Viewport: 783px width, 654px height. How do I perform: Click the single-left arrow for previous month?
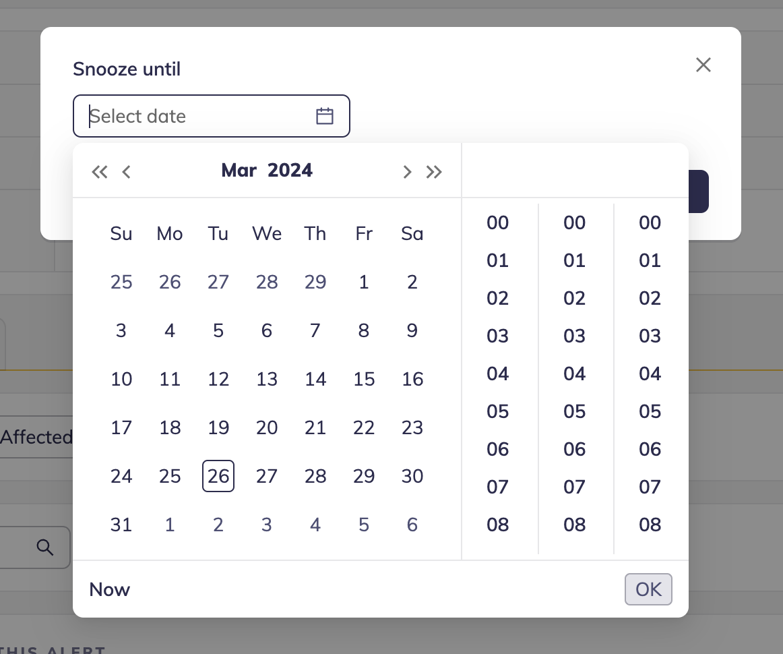(126, 172)
